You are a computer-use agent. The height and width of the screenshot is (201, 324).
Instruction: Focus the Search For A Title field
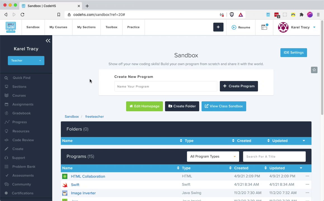274,156
